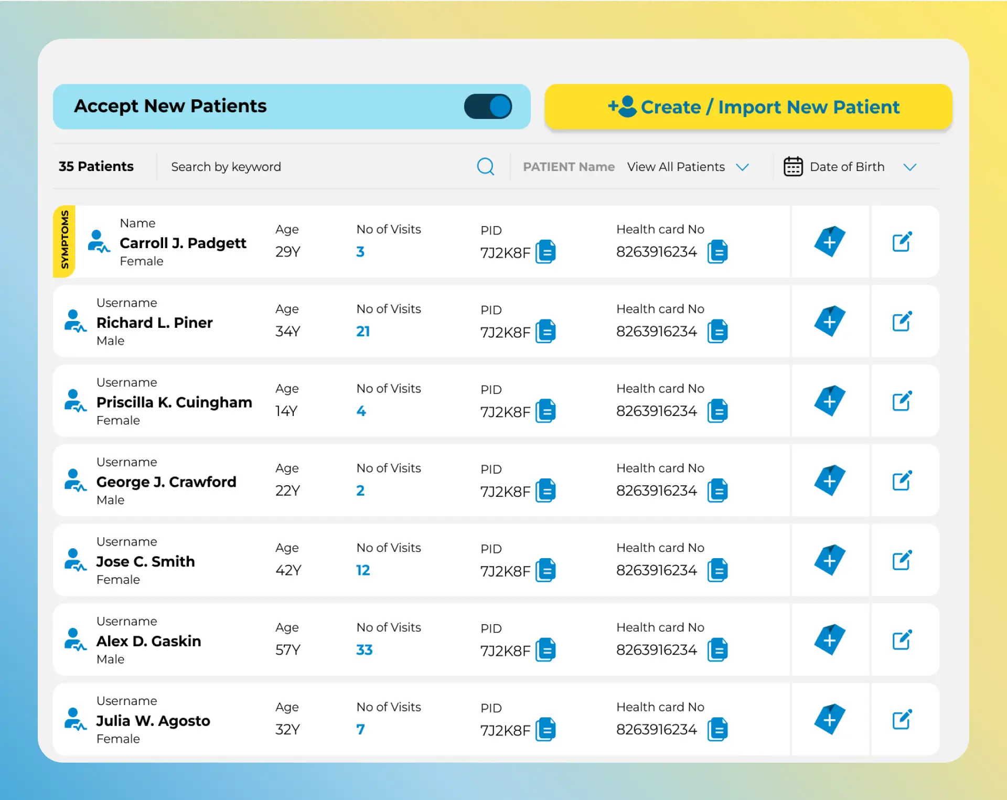Screen dimensions: 1007x800
Task: Click the blue plus icon for Jose C. Smith
Action: 829,560
